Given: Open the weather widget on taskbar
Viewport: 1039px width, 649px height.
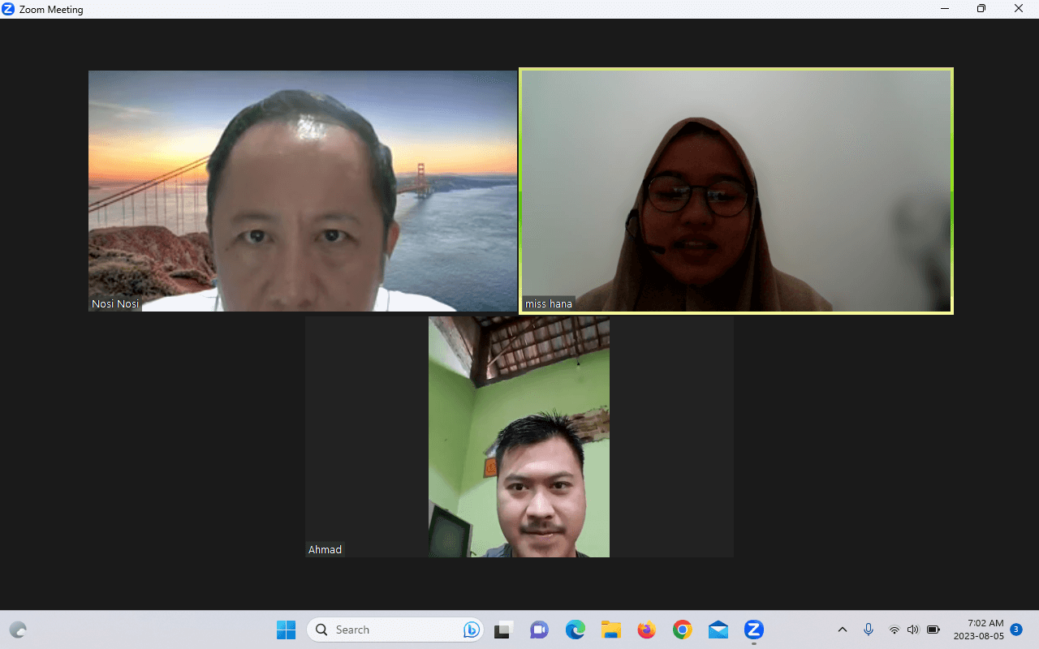Looking at the screenshot, I should point(18,630).
